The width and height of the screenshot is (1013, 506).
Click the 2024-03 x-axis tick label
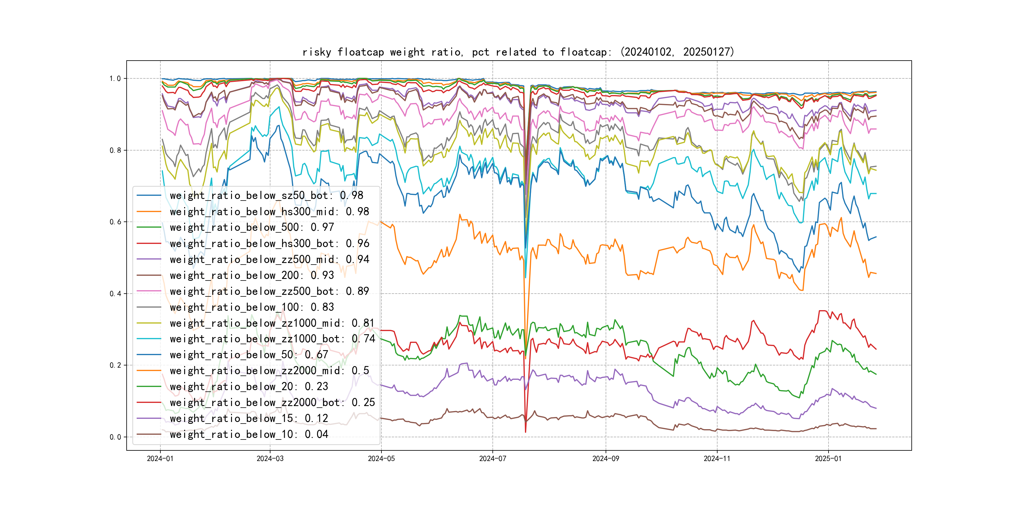pos(270,459)
